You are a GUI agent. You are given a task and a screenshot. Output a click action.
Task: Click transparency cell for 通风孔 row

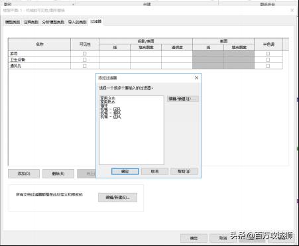(x=177, y=66)
